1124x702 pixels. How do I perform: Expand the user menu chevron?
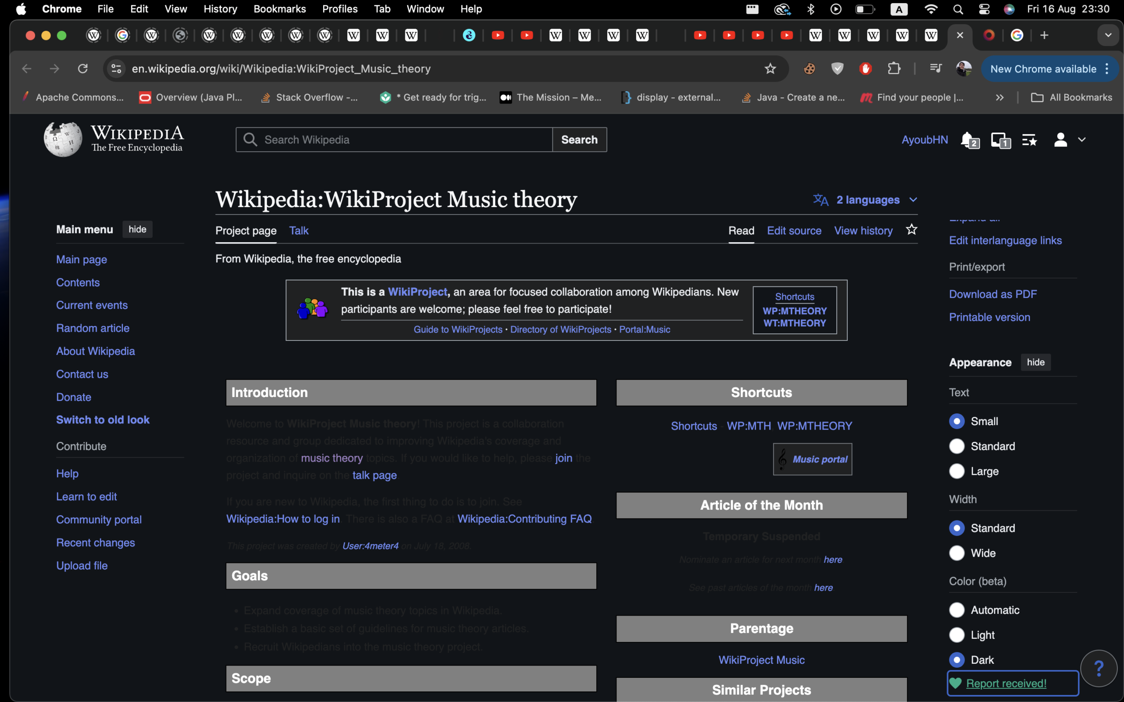point(1082,140)
